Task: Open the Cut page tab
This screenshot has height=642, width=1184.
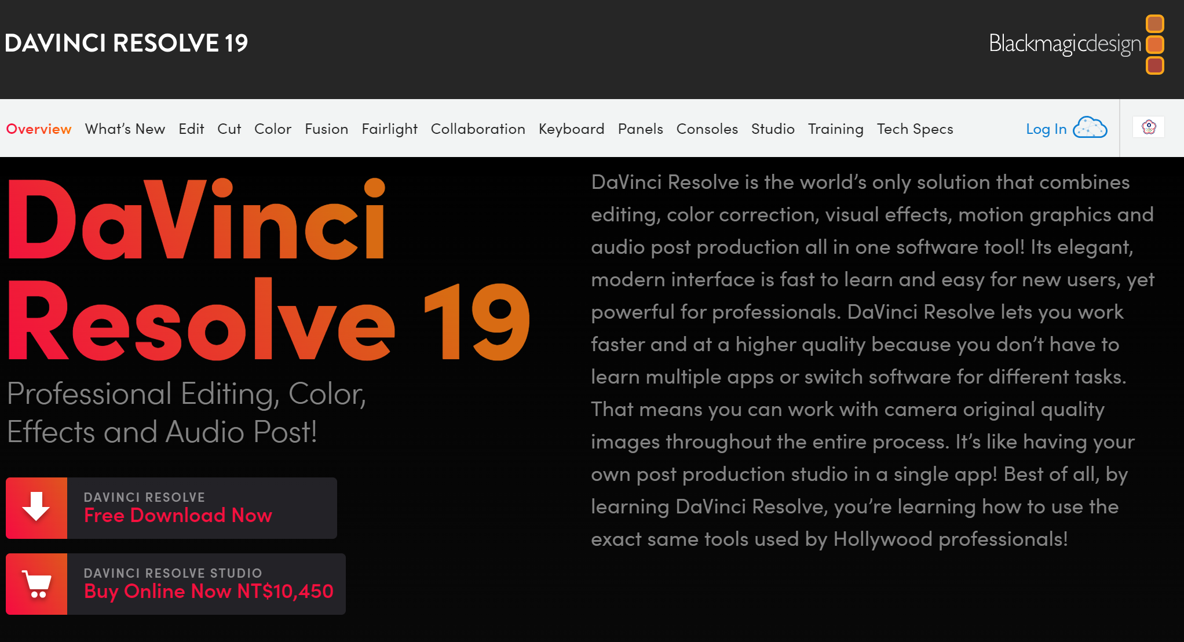Action: pos(229,129)
